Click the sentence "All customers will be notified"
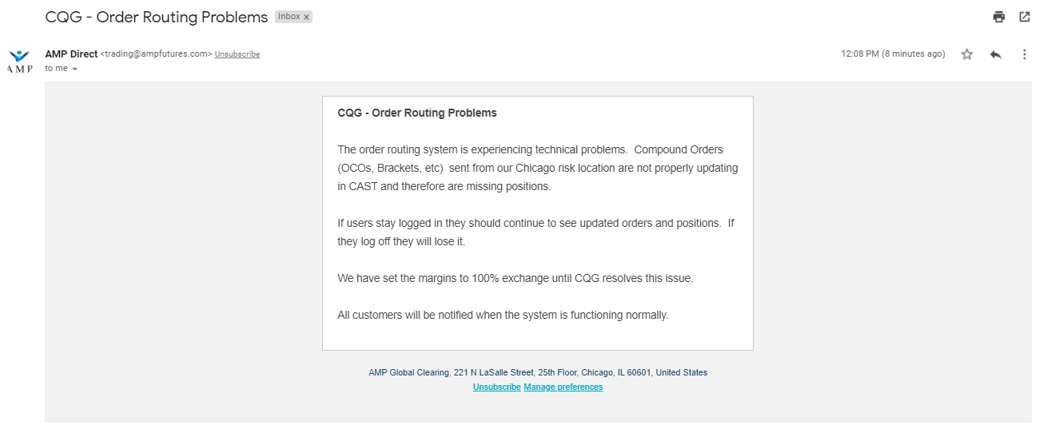Screen dimensions: 1039x437 pyautogui.click(x=502, y=316)
